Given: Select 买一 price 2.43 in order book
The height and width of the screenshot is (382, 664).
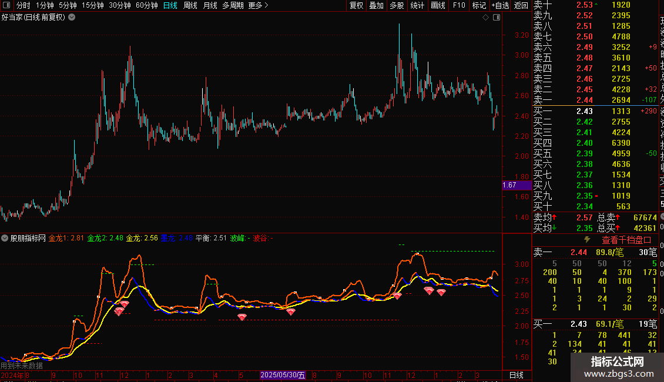Looking at the screenshot, I should coord(585,111).
